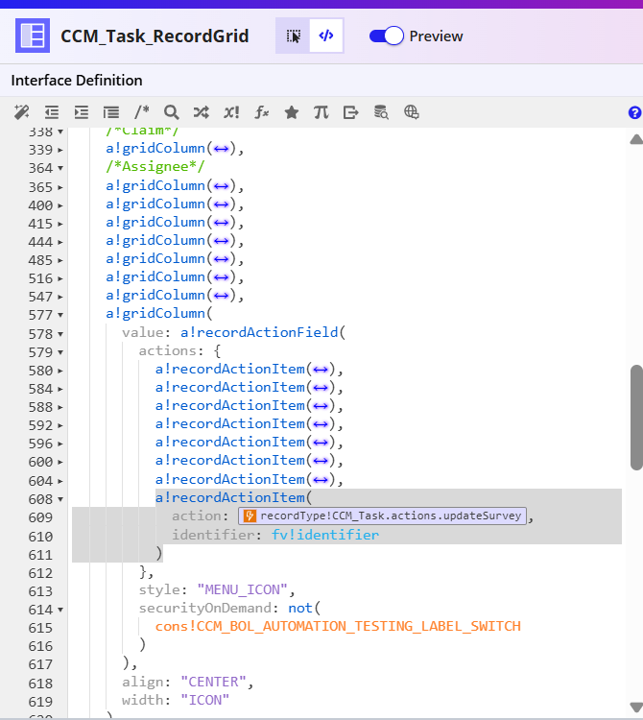643x720 pixels.
Task: Expand folded recordActionItem on line 580
Action: (x=60, y=371)
